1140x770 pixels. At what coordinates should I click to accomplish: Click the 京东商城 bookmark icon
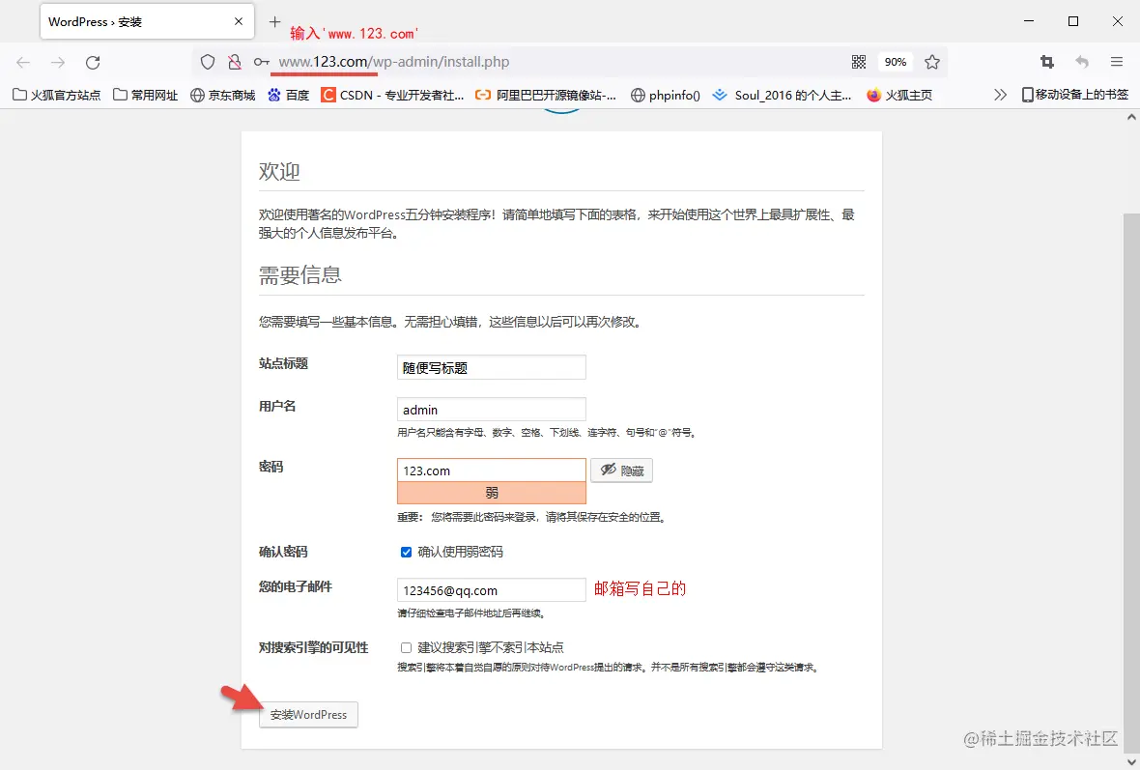tap(196, 94)
